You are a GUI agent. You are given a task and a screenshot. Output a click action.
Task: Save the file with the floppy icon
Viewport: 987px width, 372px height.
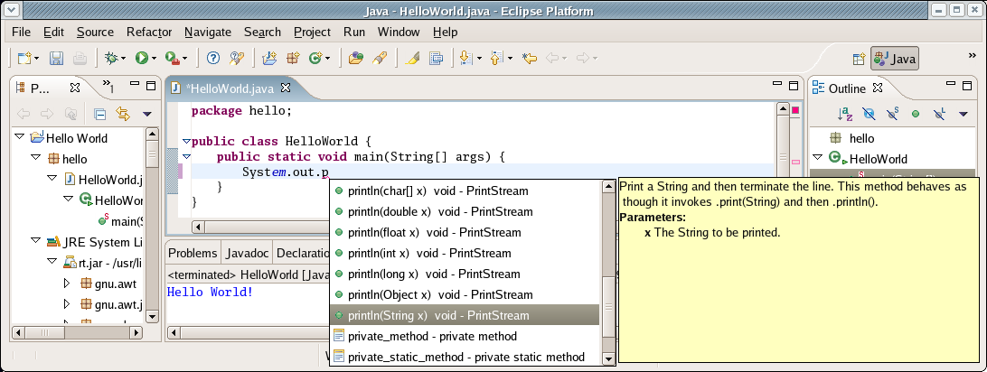(57, 58)
